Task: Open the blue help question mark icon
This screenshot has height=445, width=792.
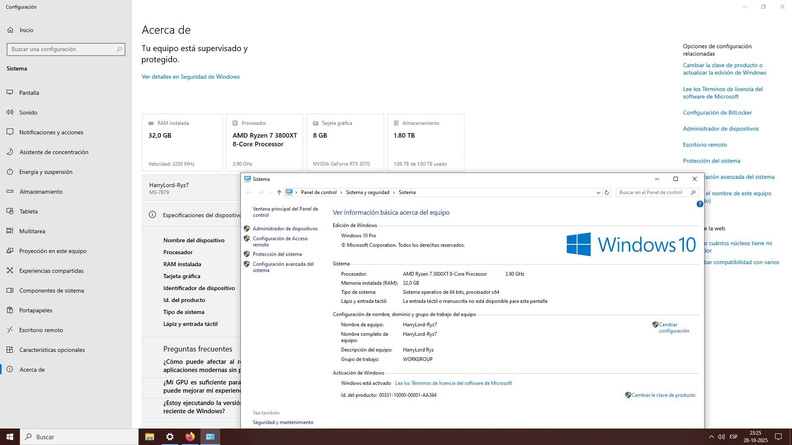Action: coord(700,204)
